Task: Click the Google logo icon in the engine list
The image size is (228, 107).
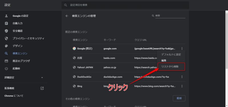Action: pyautogui.click(x=74, y=49)
